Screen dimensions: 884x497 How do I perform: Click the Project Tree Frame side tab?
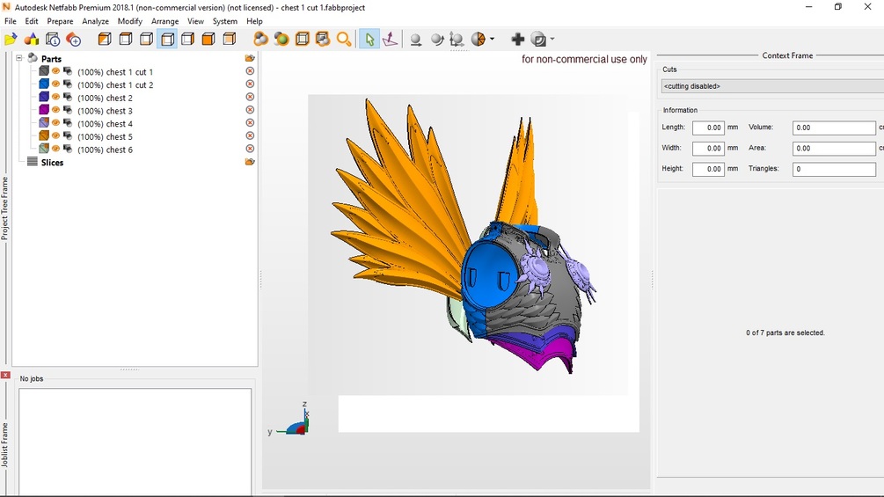(5, 208)
